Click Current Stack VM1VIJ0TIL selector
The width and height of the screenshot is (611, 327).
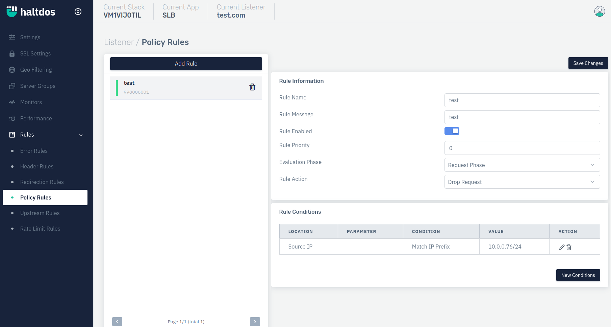click(x=124, y=11)
